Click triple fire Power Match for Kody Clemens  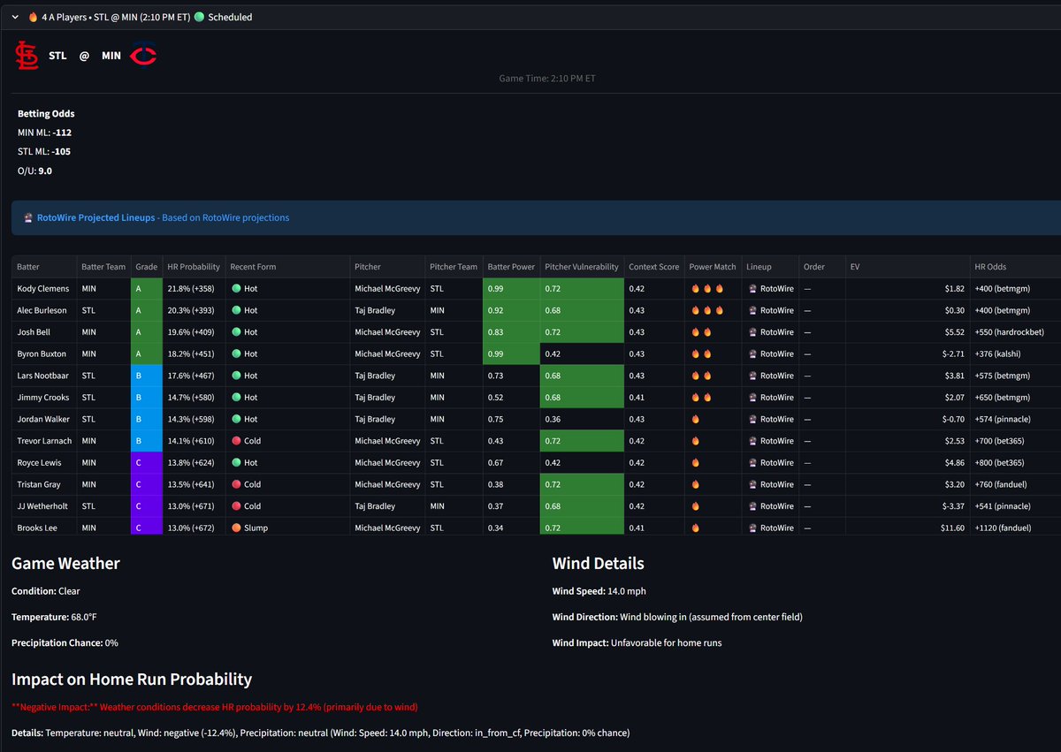tap(706, 288)
